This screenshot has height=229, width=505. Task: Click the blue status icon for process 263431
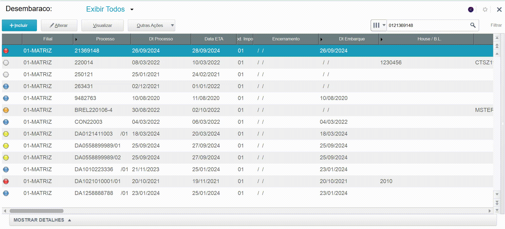[6, 86]
